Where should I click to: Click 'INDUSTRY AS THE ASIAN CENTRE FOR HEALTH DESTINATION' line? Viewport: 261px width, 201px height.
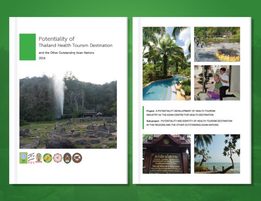[180, 115]
